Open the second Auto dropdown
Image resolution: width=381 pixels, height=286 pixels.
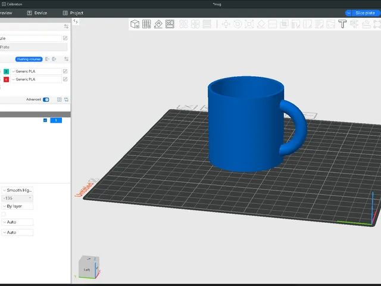17,232
